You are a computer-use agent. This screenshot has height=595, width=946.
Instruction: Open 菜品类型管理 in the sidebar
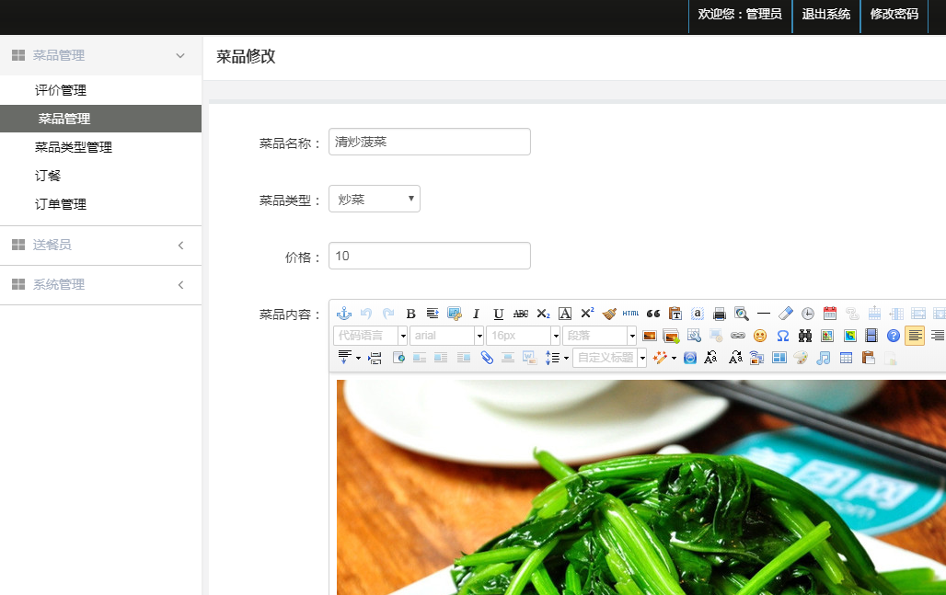coord(74,147)
